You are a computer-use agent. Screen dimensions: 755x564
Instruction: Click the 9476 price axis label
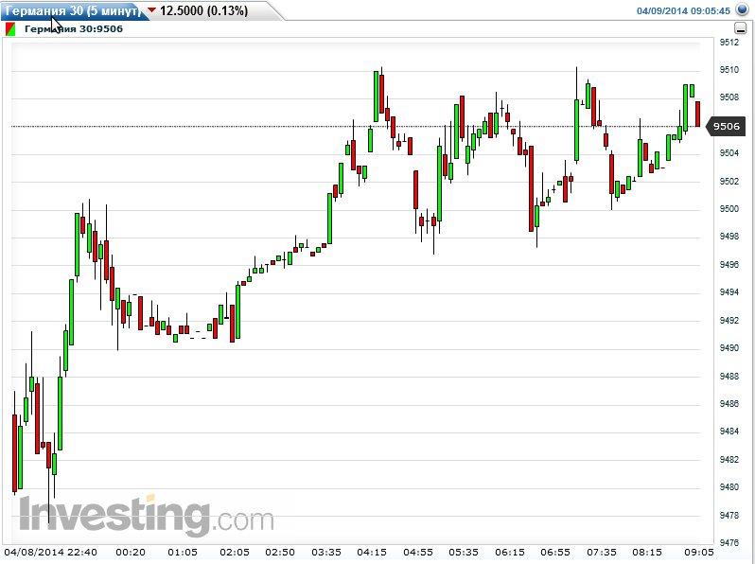pyautogui.click(x=729, y=543)
